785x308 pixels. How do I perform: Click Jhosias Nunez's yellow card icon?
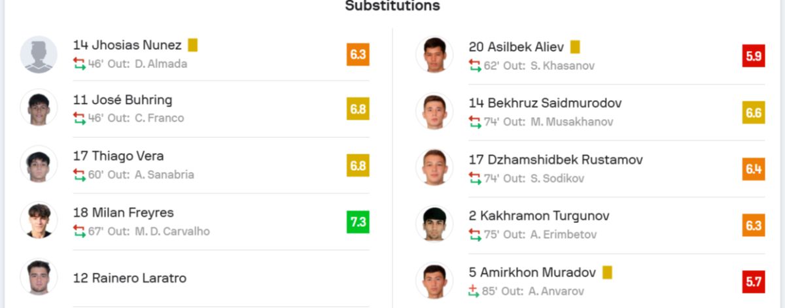192,45
